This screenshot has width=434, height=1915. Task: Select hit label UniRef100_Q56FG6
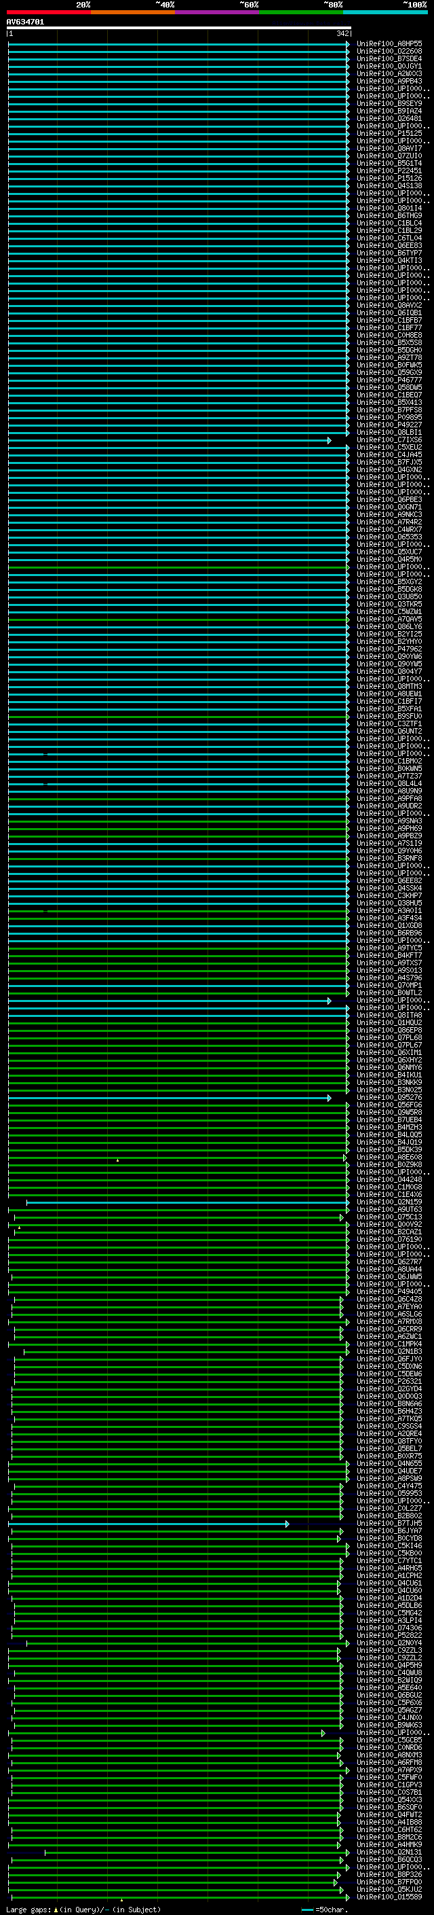pos(389,1105)
